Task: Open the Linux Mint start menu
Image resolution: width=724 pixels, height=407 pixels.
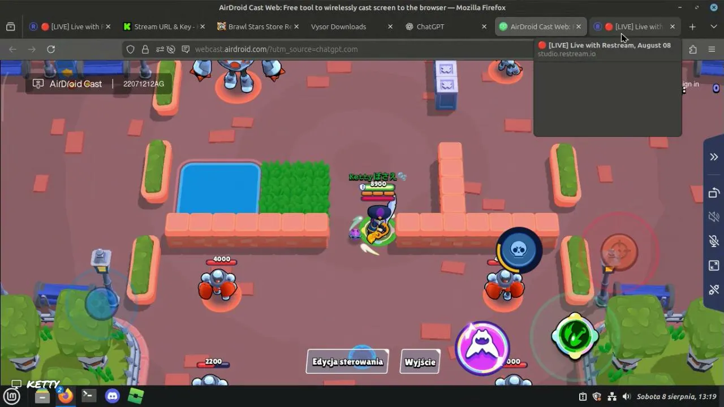Action: click(x=12, y=396)
